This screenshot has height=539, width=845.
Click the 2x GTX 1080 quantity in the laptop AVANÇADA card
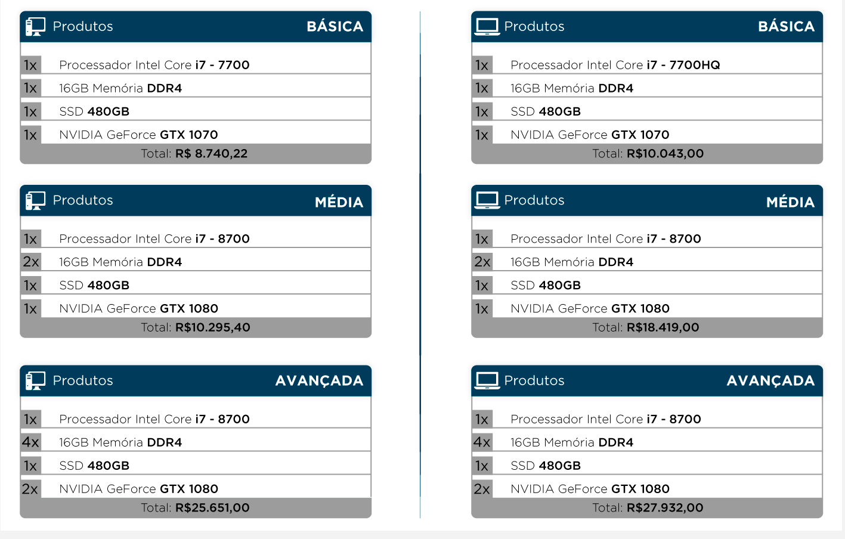pos(482,489)
